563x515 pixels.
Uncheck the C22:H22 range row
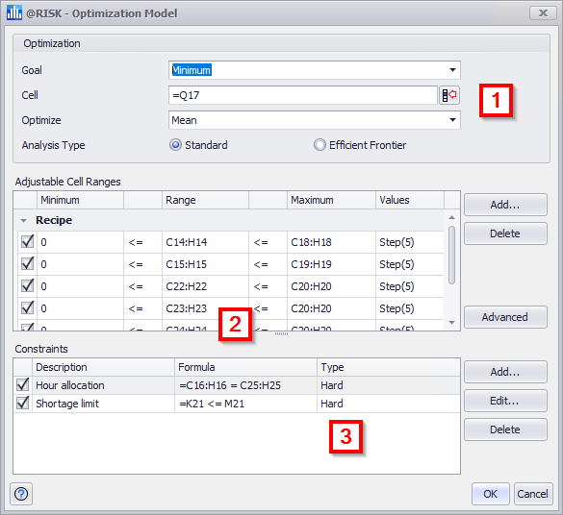click(27, 286)
